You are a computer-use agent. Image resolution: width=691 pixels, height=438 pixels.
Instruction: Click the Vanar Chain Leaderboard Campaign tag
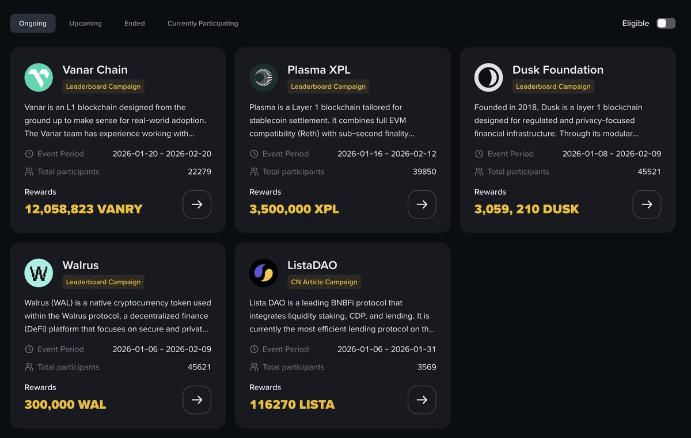pos(103,86)
